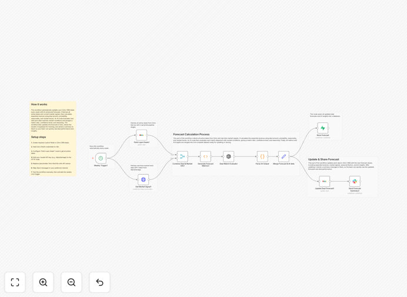407x297 pixels.
Task: Open the Generate Forecast Metrics code node
Action: 206,156
